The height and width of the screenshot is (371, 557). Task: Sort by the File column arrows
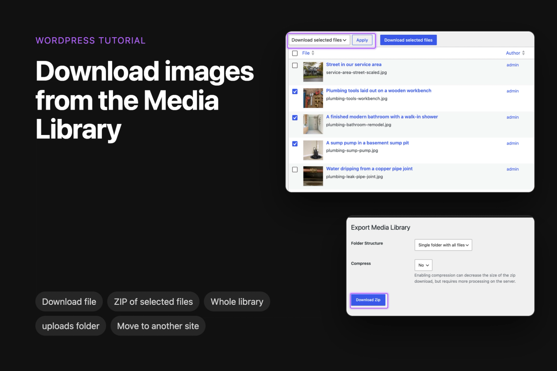[313, 53]
